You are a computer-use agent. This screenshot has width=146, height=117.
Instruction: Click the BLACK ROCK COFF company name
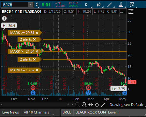[x=91, y=112]
